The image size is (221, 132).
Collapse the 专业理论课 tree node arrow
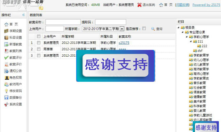pos(183,32)
